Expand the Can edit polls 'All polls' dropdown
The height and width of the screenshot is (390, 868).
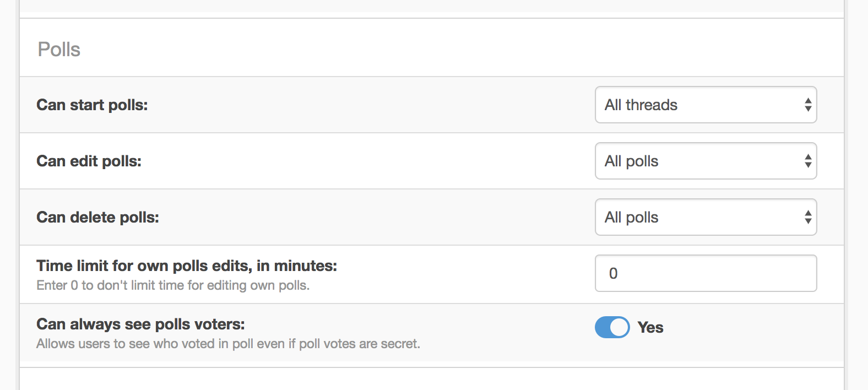[x=694, y=161]
